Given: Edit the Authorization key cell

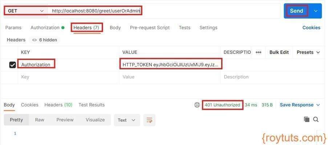Looking at the screenshot, I should coord(68,65).
